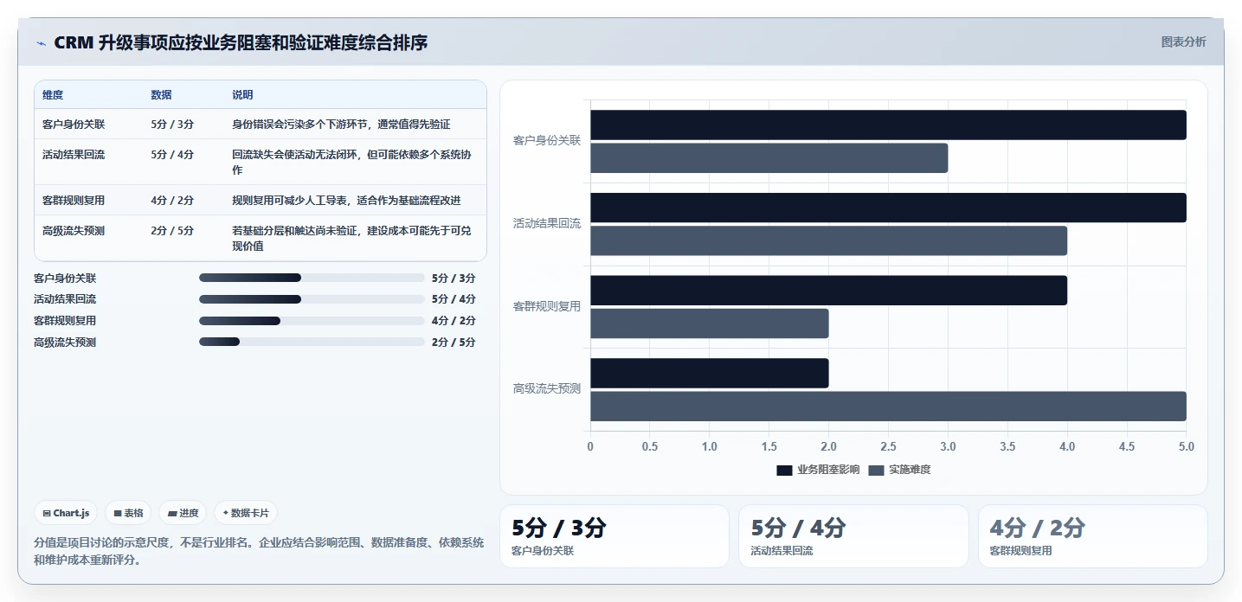Click the dark 业务阻塞影响 bar for 客群规则复用
The height and width of the screenshot is (602, 1242).
[828, 291]
